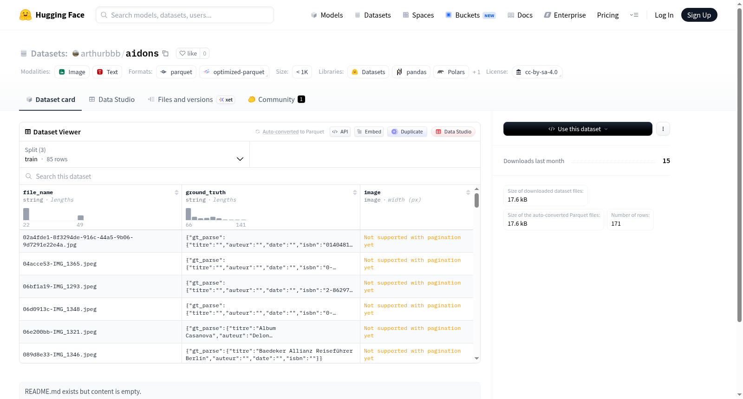
Task: Copy dataset name with the copy icon
Action: point(165,53)
